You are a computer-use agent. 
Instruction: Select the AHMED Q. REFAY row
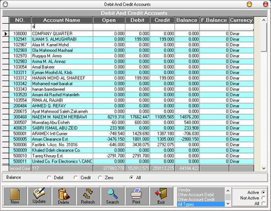pyautogui.click(x=131, y=106)
